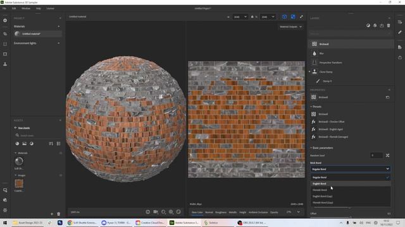The image size is (405, 227).
Task: Open the height resolution dropdown
Action: click(268, 17)
